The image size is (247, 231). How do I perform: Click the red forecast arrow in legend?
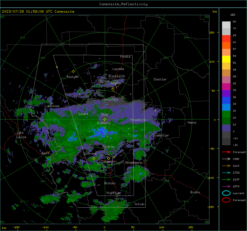tap(226, 152)
